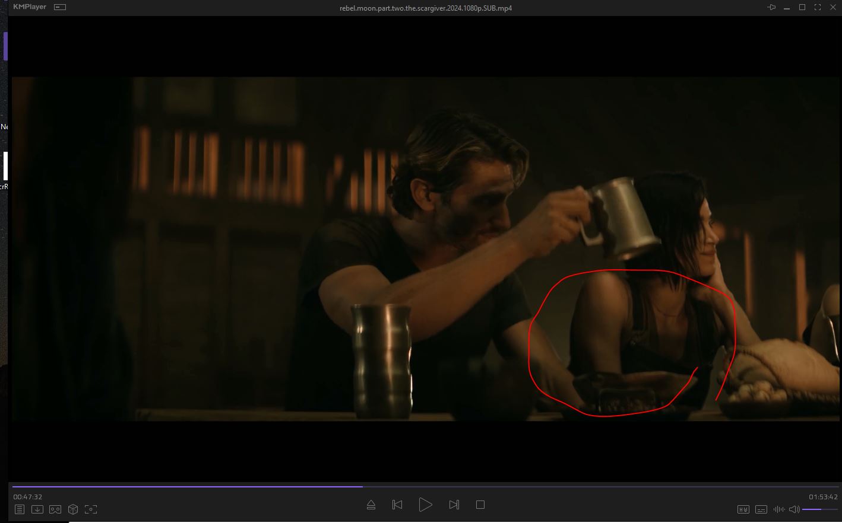Viewport: 842px width, 523px height.
Task: Play the paused video
Action: point(425,505)
